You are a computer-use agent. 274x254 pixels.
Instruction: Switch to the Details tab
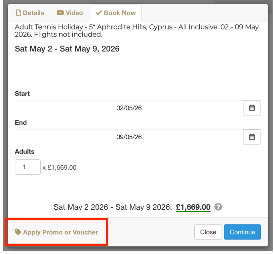click(30, 13)
